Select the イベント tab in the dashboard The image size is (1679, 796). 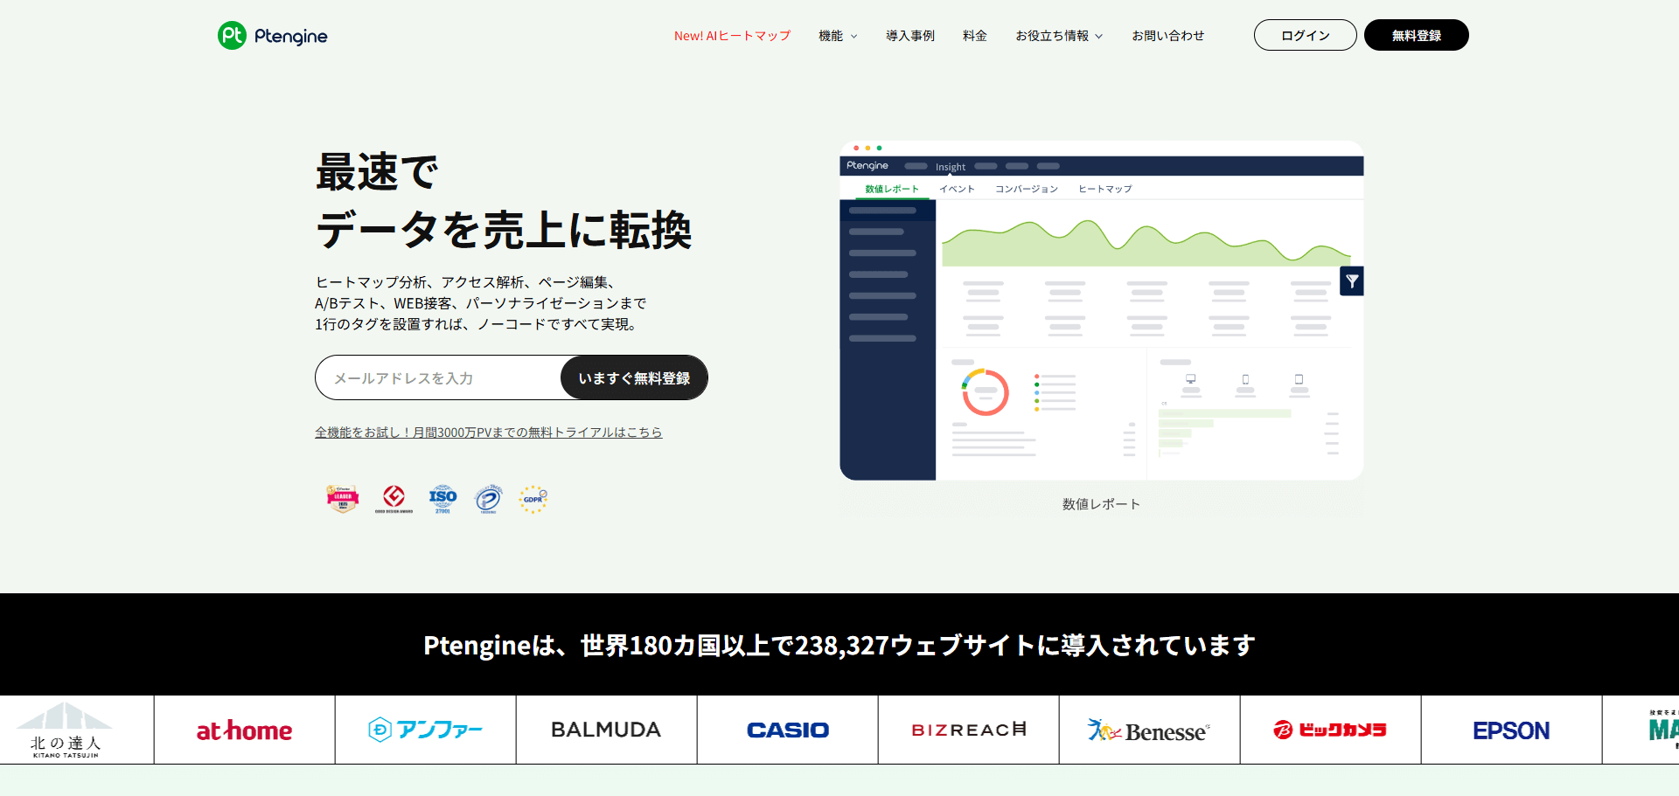[x=958, y=188]
